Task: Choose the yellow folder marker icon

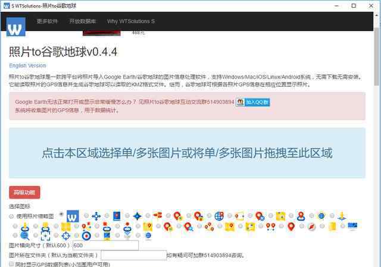Action: coord(332,227)
